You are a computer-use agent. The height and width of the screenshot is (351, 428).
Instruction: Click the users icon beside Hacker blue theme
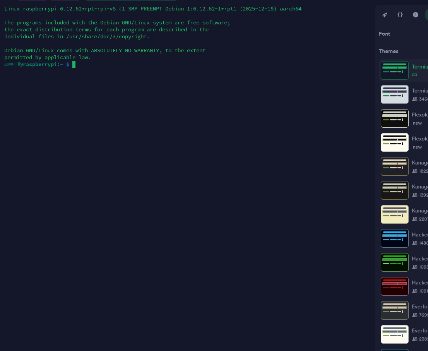tap(414, 243)
